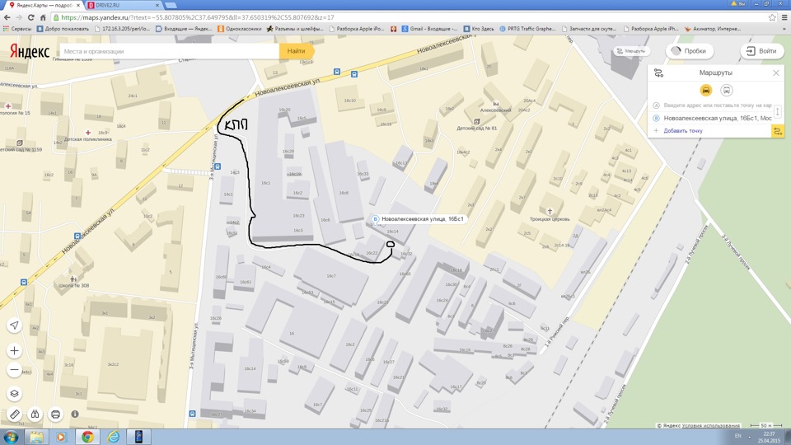Click the Chrome forward arrow
This screenshot has height=445, width=791.
click(x=19, y=17)
